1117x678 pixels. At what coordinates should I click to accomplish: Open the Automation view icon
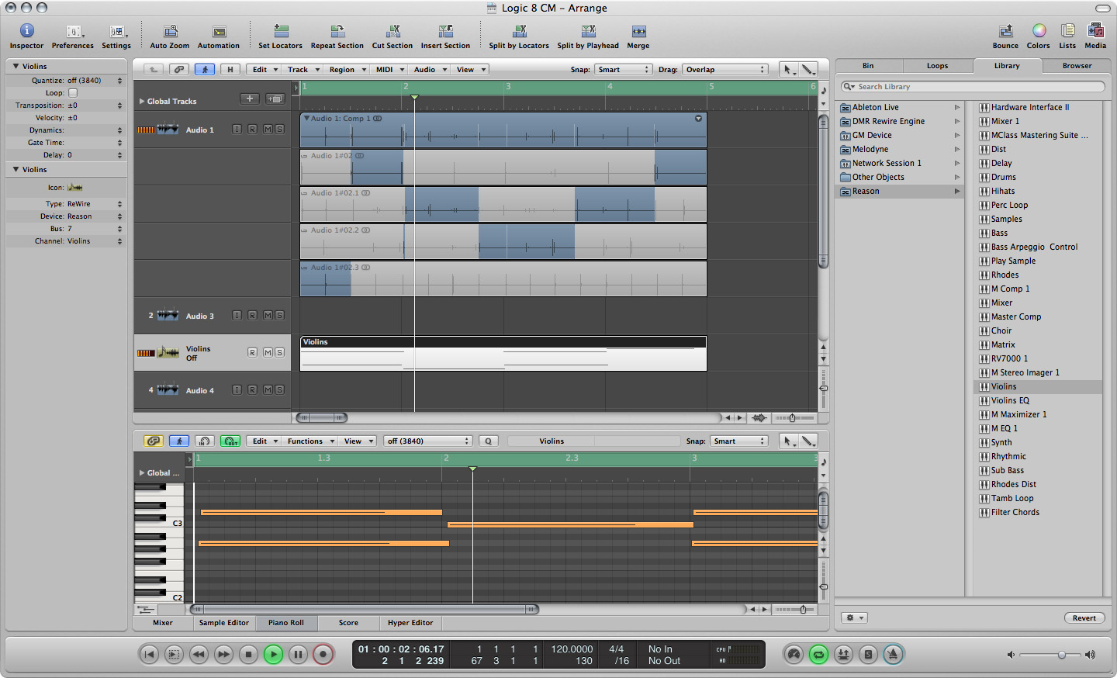[x=219, y=31]
